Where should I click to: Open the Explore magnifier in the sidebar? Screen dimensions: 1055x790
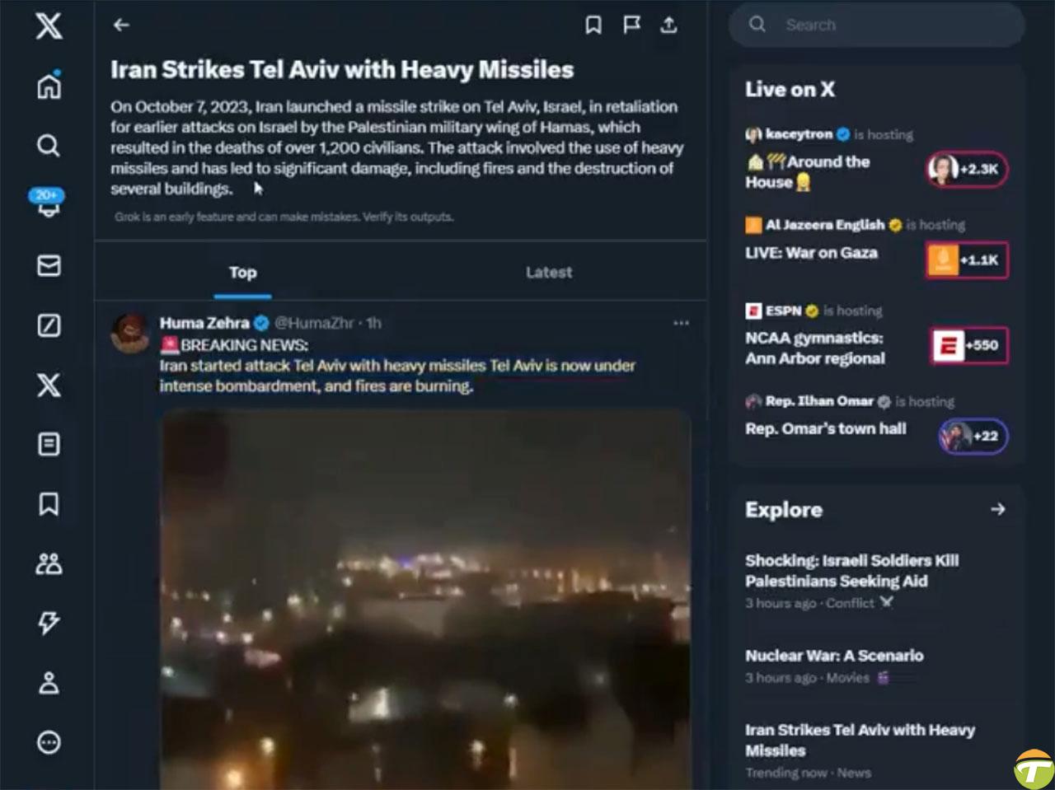click(x=49, y=146)
